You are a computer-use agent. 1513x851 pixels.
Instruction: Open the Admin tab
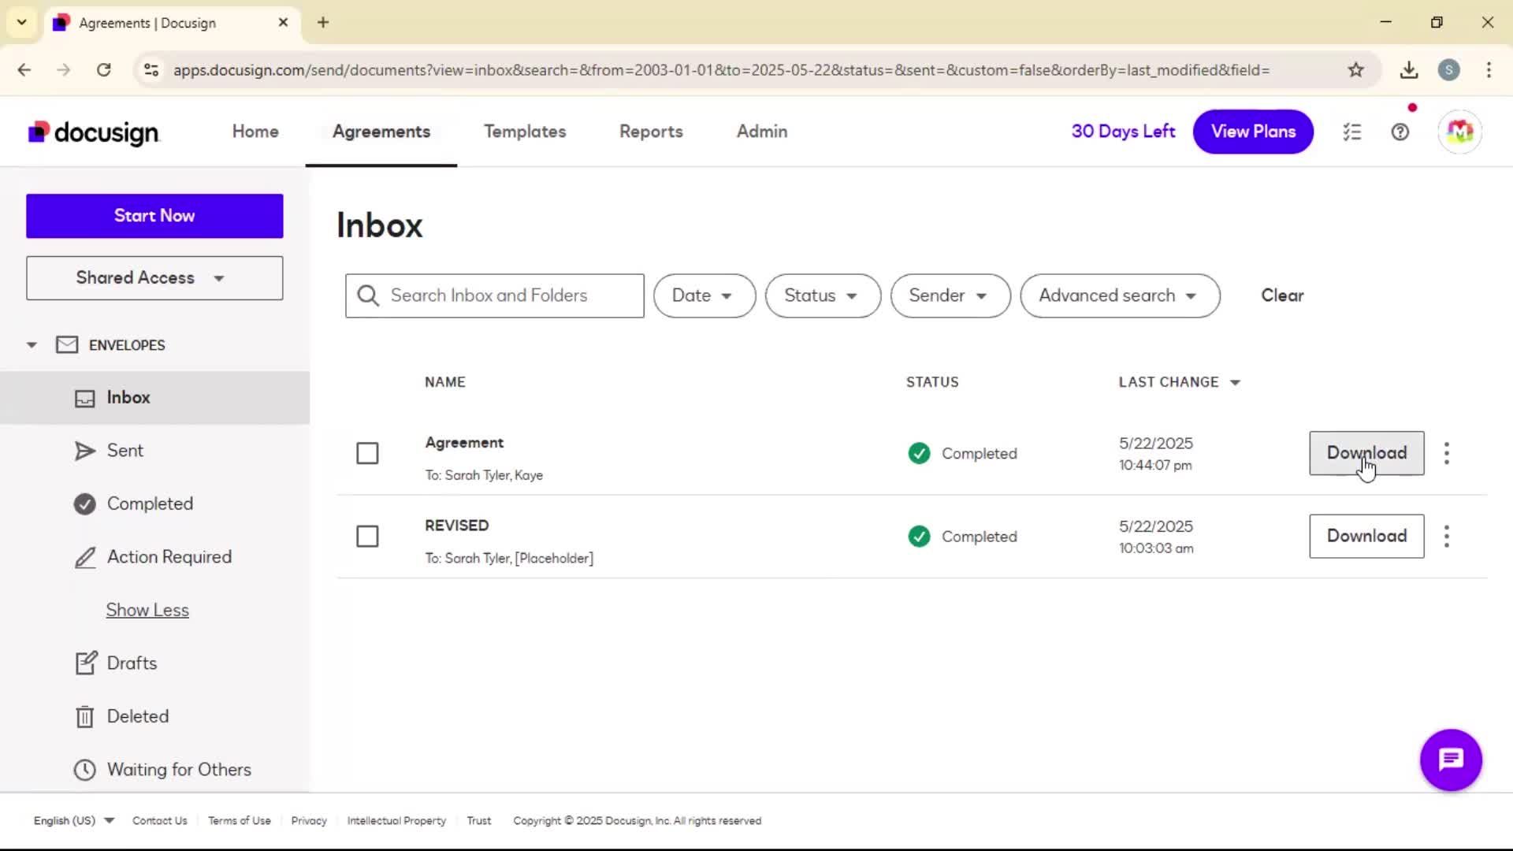[762, 132]
